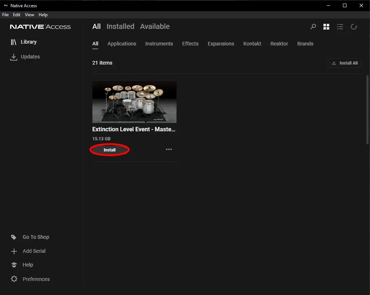
Task: Click the 15.13 GB size label
Action: click(x=101, y=138)
